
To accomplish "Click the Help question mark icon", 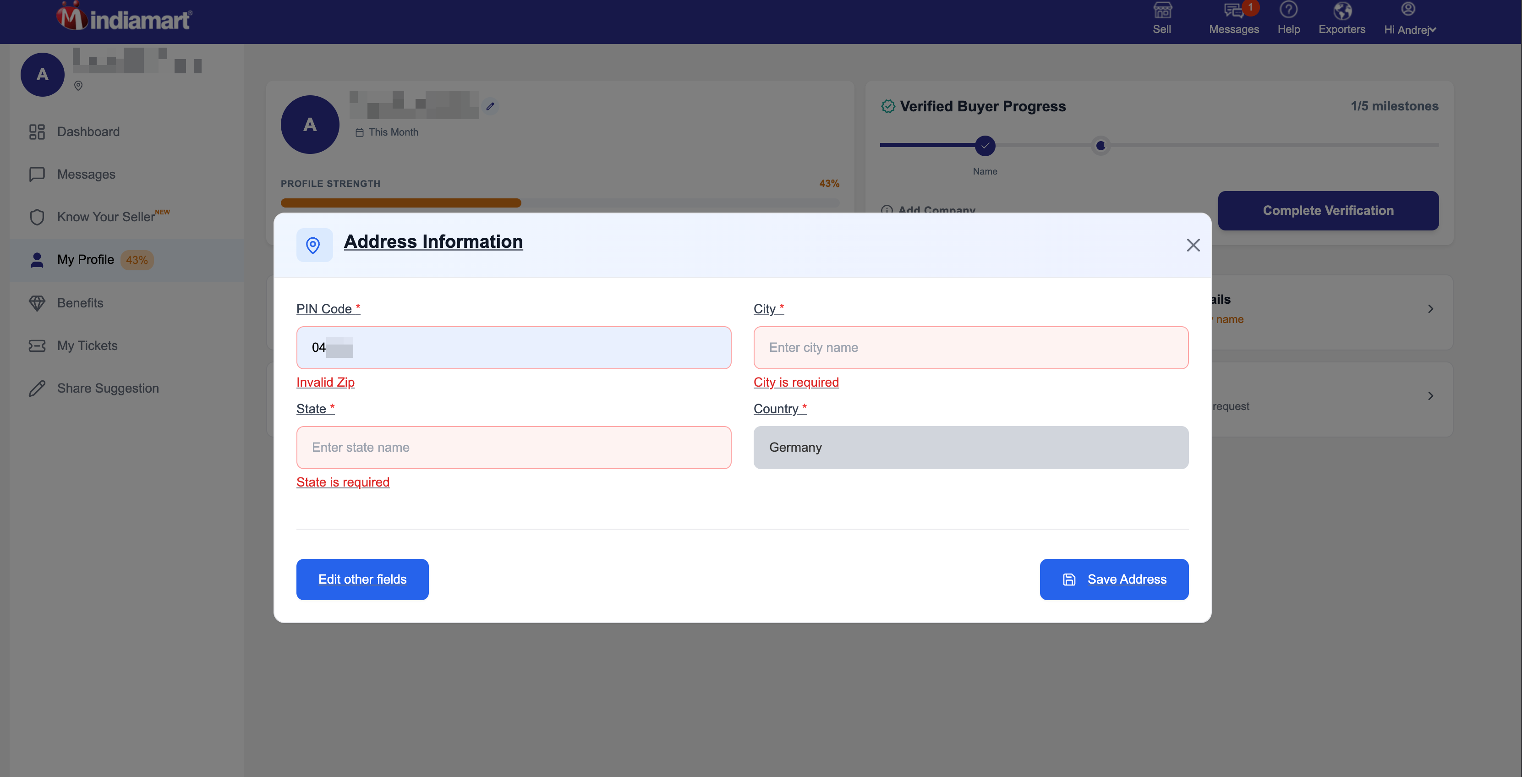I will (1288, 10).
